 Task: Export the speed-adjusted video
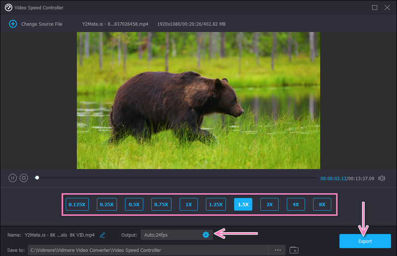(365, 241)
